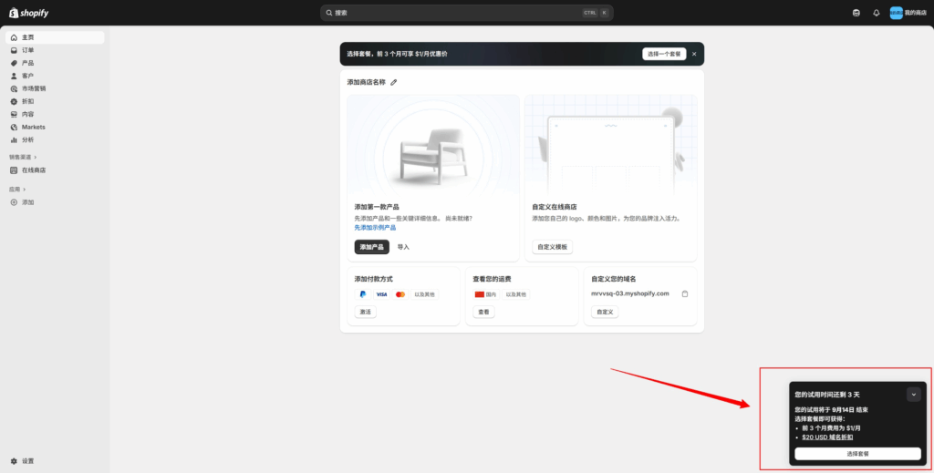Open the 订单 (Orders) sidebar icon

click(x=14, y=50)
